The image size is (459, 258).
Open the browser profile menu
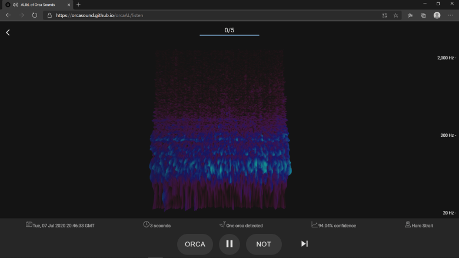437,15
